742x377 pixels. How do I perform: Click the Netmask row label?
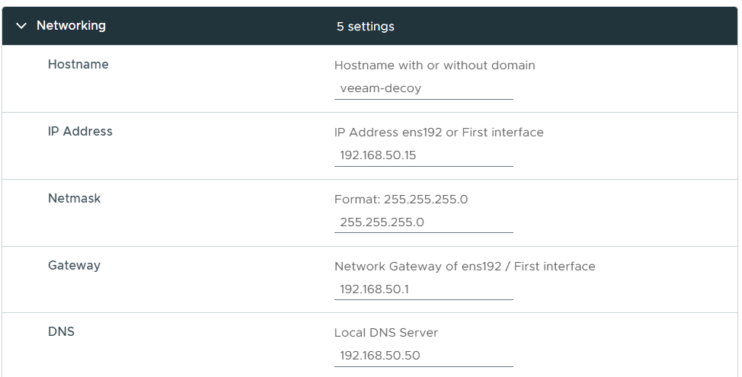(x=74, y=199)
